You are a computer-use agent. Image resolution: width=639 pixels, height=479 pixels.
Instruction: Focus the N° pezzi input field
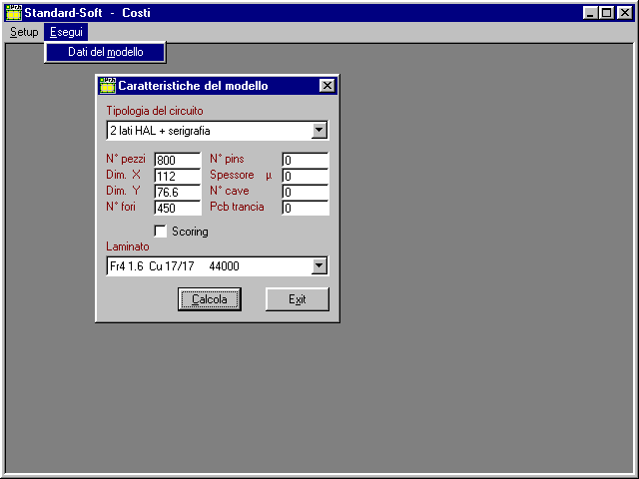178,160
